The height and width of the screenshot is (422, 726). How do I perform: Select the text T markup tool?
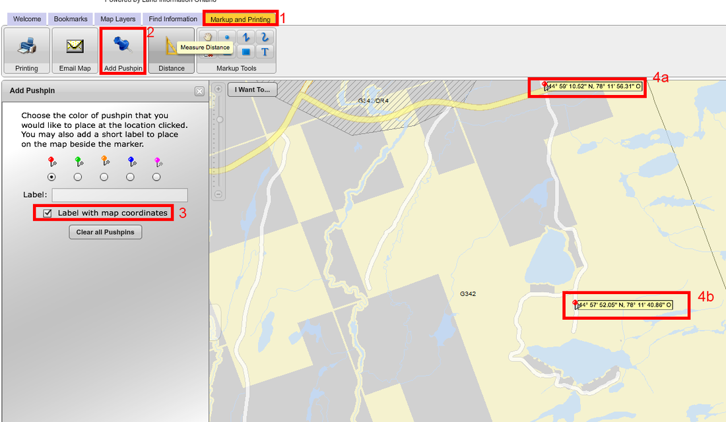[x=265, y=52]
